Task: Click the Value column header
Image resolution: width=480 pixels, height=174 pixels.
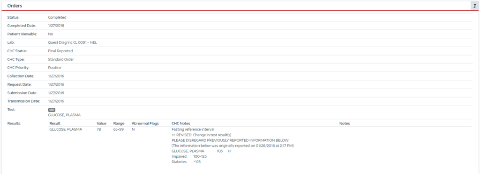Action: point(102,124)
